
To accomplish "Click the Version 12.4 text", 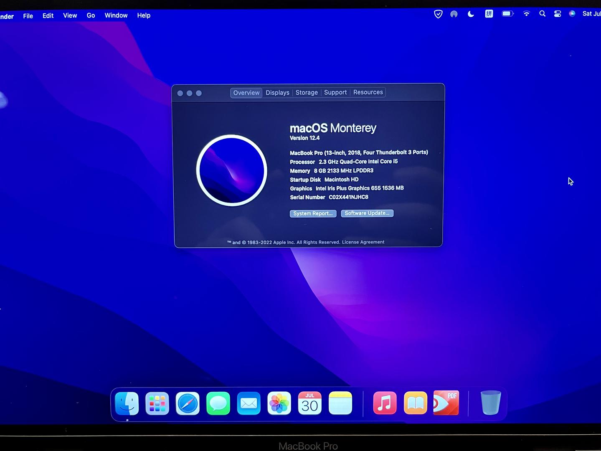I will click(x=305, y=138).
